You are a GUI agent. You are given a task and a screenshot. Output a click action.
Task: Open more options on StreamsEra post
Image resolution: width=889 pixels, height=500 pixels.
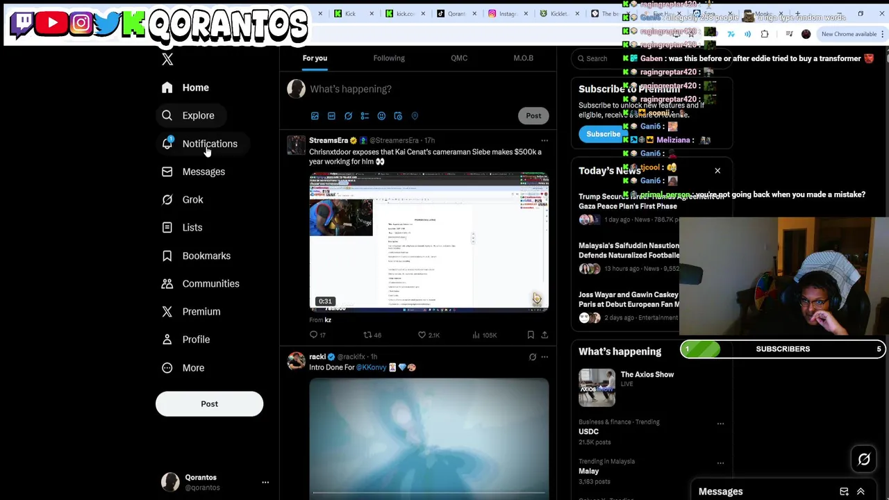[545, 141]
